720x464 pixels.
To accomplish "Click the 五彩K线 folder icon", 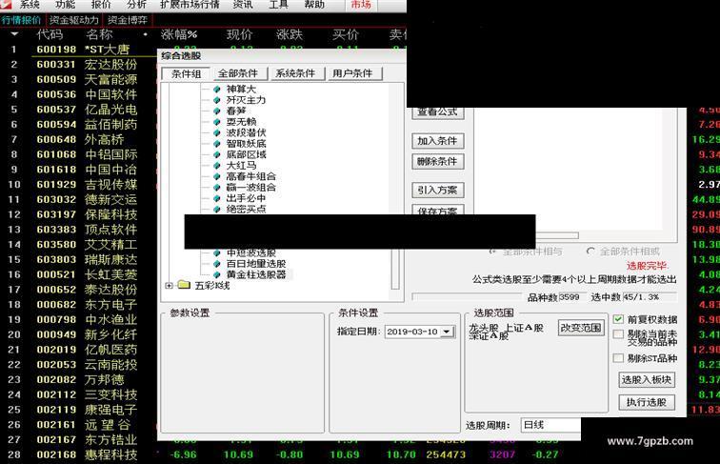I will (x=184, y=285).
